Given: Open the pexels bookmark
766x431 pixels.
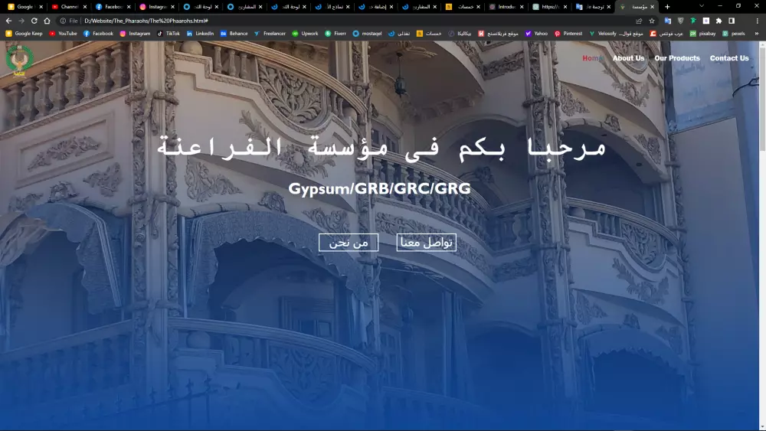Looking at the screenshot, I should coord(734,34).
